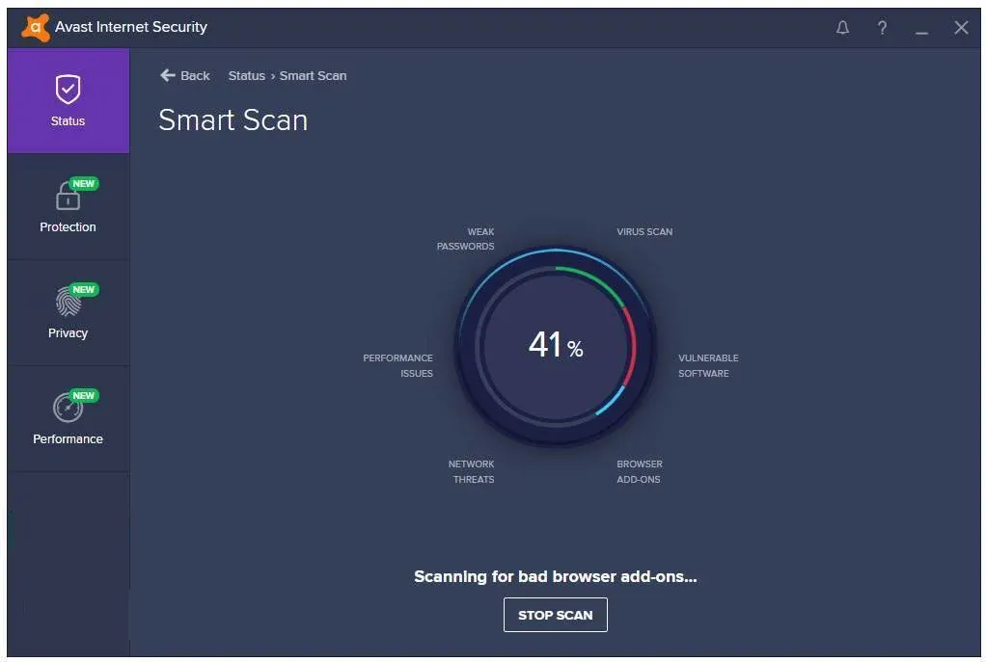Click the NEW badge on Privacy

[x=84, y=289]
